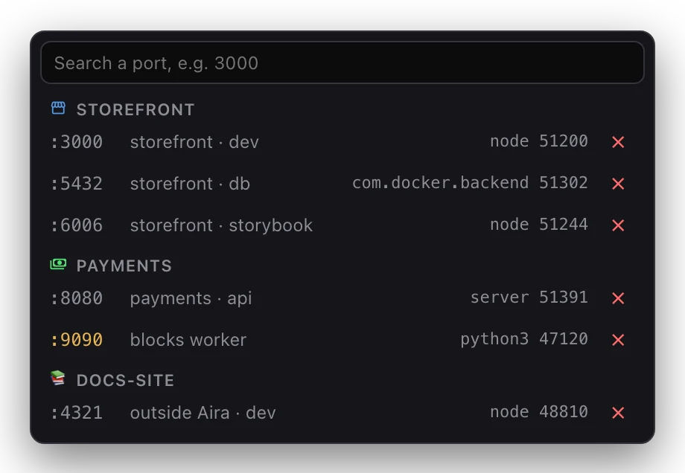This screenshot has width=685, height=473.
Task: Focus the port search field
Action: point(342,62)
